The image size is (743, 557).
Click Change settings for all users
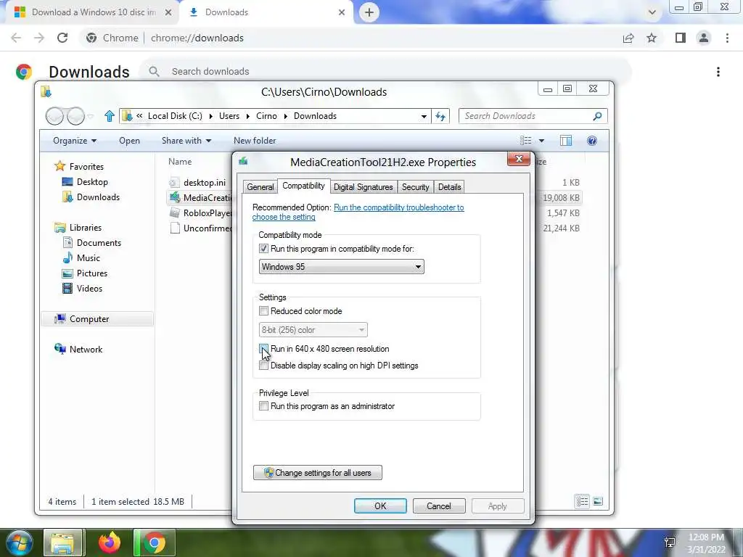(x=318, y=473)
